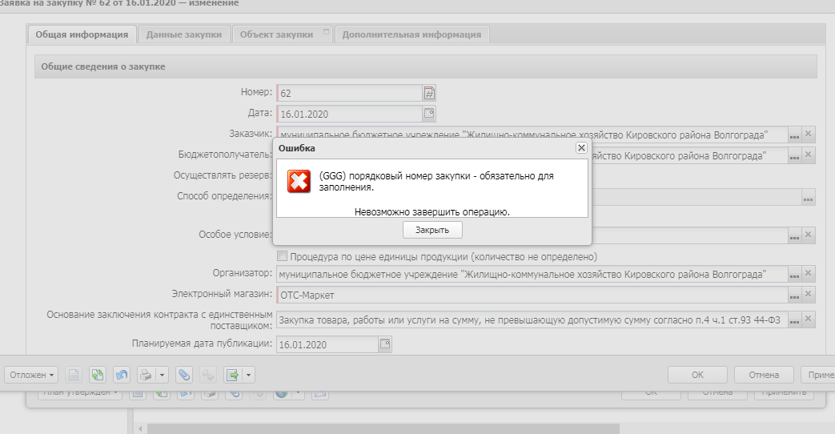Clear the Заказчик field with its X icon
The image size is (835, 434).
[x=808, y=135]
